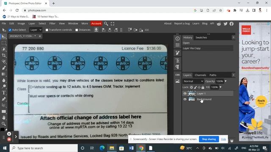Toggle lock all padlock icon

203,87
